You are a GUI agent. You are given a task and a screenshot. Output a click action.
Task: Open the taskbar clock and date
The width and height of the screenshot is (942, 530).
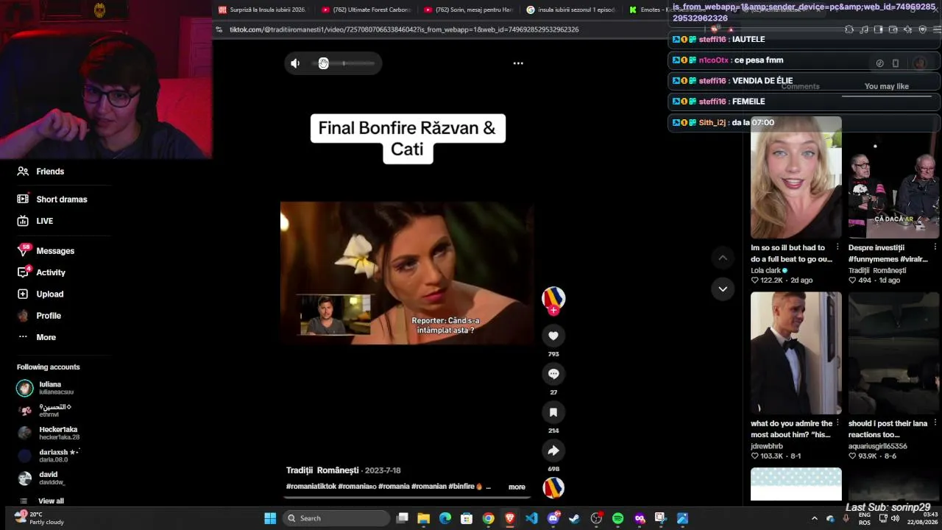pyautogui.click(x=924, y=518)
